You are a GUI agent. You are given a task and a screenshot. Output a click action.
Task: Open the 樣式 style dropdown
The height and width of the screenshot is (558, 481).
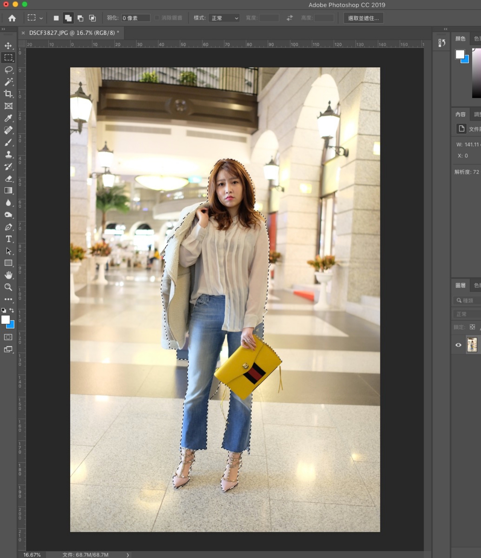coord(224,18)
